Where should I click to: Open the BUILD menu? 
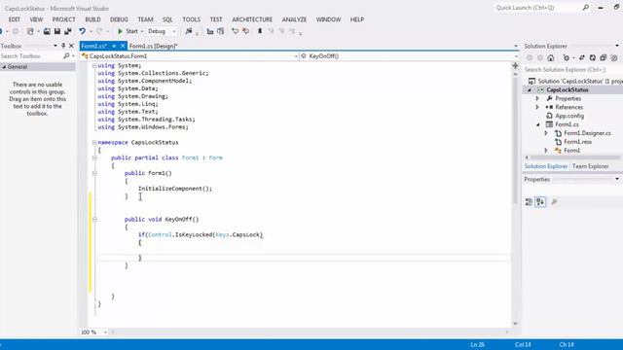click(x=93, y=19)
